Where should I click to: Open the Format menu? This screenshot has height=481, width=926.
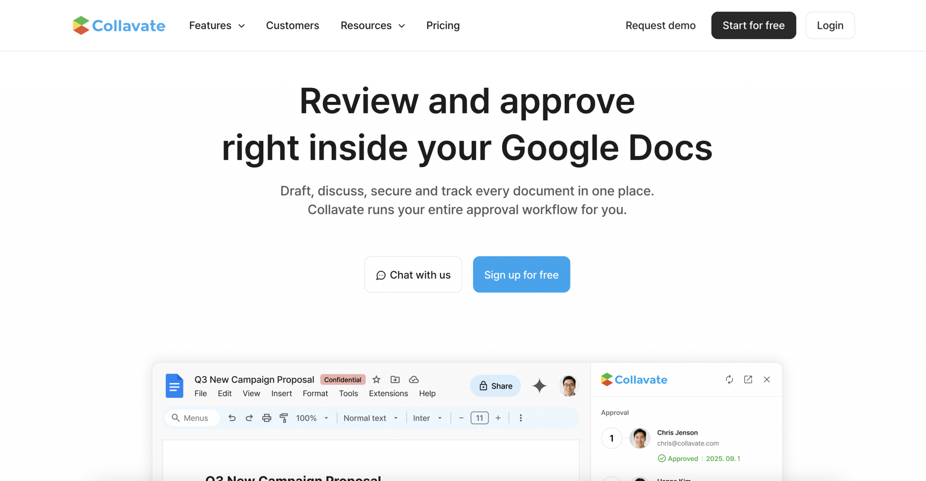click(315, 393)
